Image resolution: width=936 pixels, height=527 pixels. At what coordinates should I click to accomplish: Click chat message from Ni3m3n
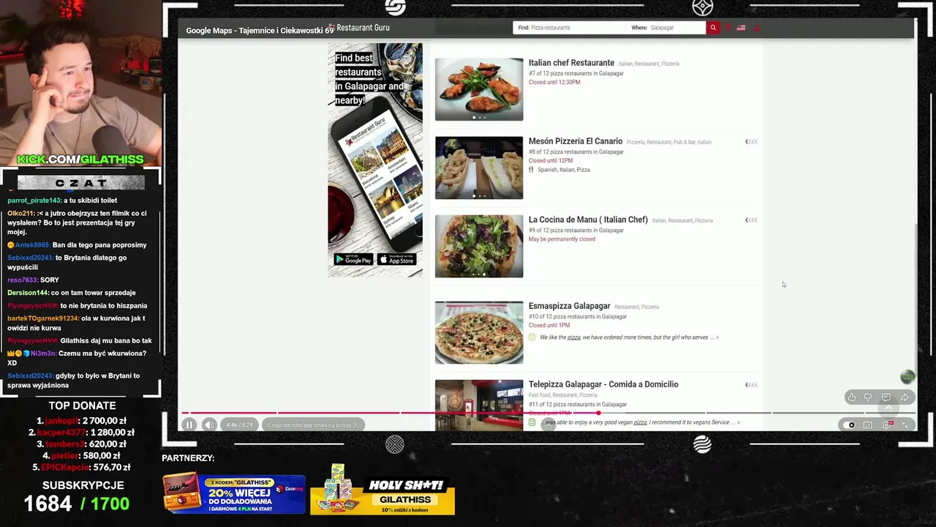pos(77,358)
